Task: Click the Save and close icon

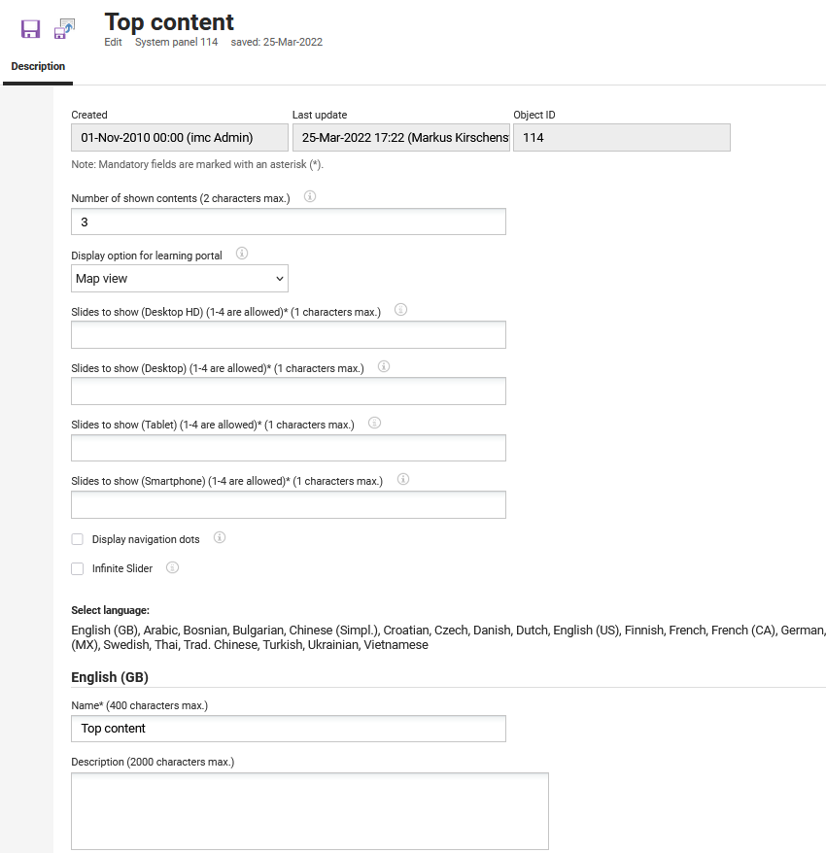Action: coord(64,29)
